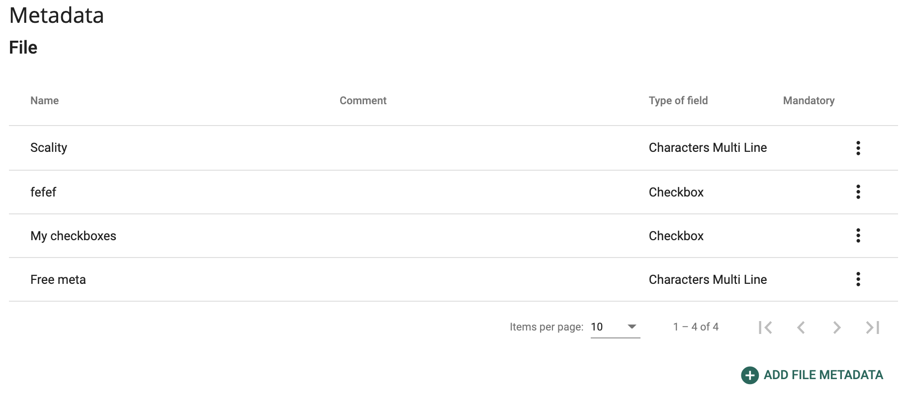Select the Free meta row name

pyautogui.click(x=58, y=279)
